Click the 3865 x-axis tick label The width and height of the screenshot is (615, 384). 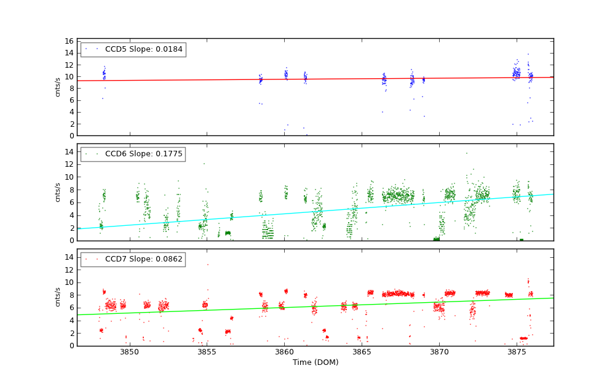(362, 352)
